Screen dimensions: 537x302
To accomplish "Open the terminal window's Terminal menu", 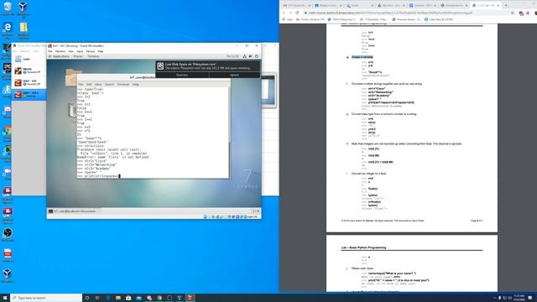I will (123, 84).
